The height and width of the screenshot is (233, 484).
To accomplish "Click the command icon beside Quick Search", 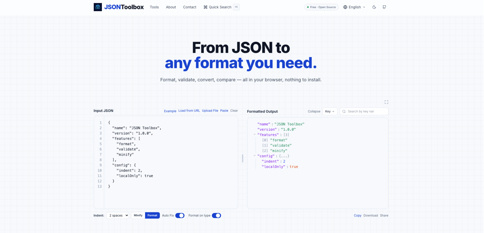I will [x=206, y=7].
